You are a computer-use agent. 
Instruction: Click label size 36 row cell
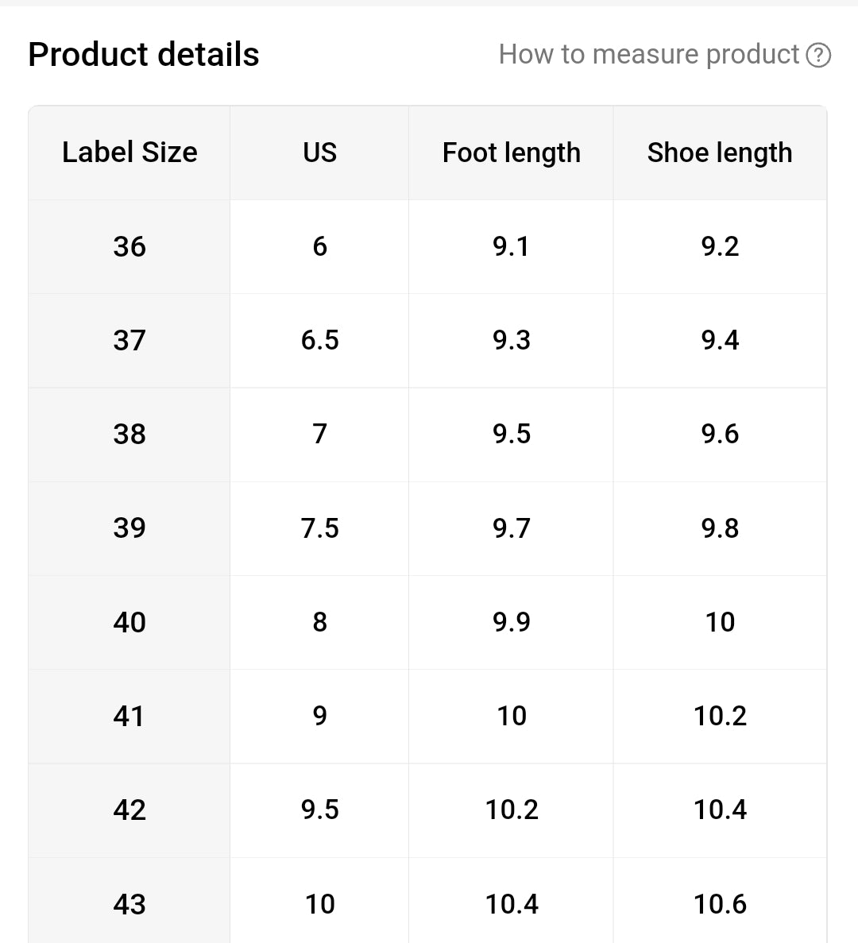[x=129, y=246]
